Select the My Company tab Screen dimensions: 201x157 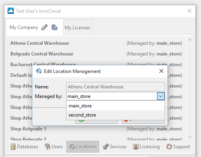pyautogui.click(x=34, y=27)
